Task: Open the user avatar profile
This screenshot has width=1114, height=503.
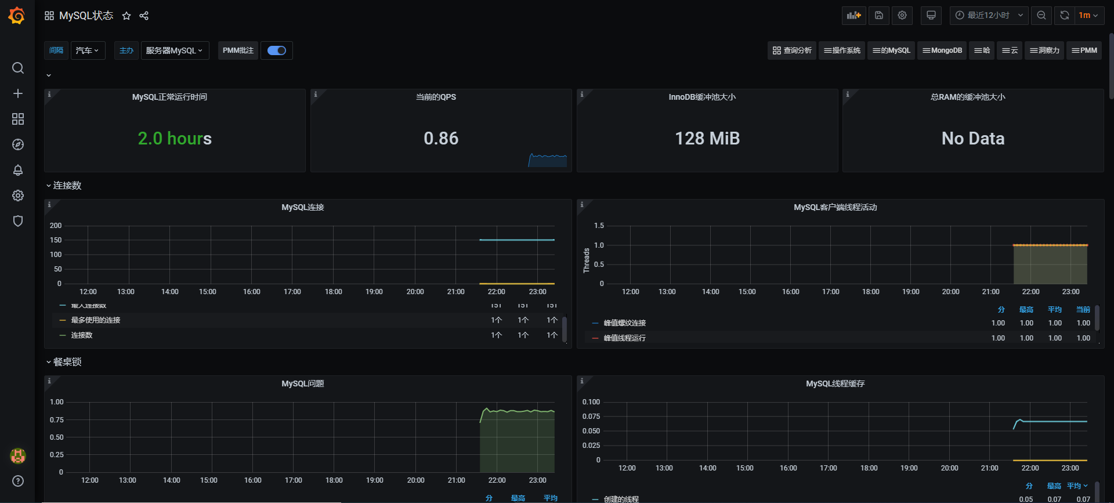Action: click(18, 456)
